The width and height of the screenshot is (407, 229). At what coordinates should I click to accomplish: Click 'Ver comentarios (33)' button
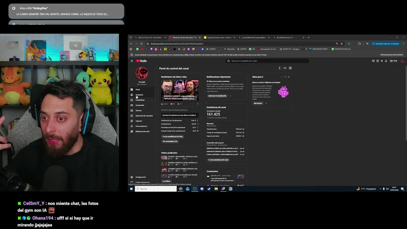point(170,141)
